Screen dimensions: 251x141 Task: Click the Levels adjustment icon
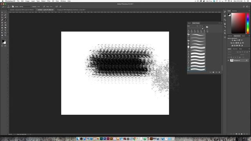[x=235, y=40]
